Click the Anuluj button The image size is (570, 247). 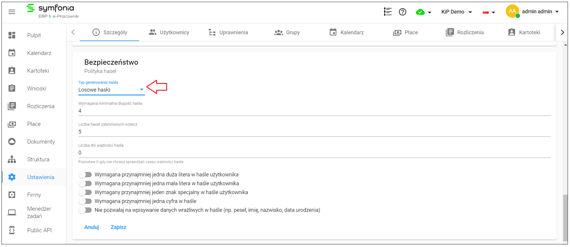pyautogui.click(x=92, y=227)
